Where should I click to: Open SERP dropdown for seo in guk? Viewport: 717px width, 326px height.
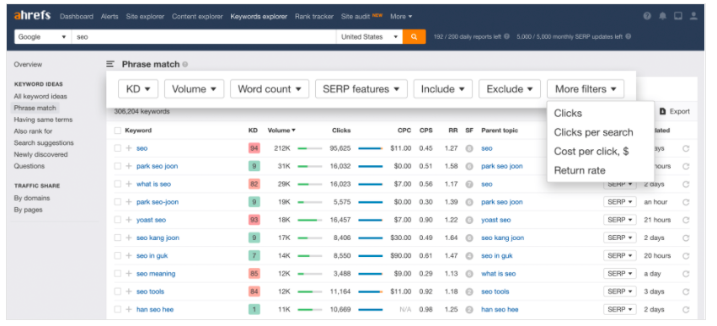(x=619, y=255)
